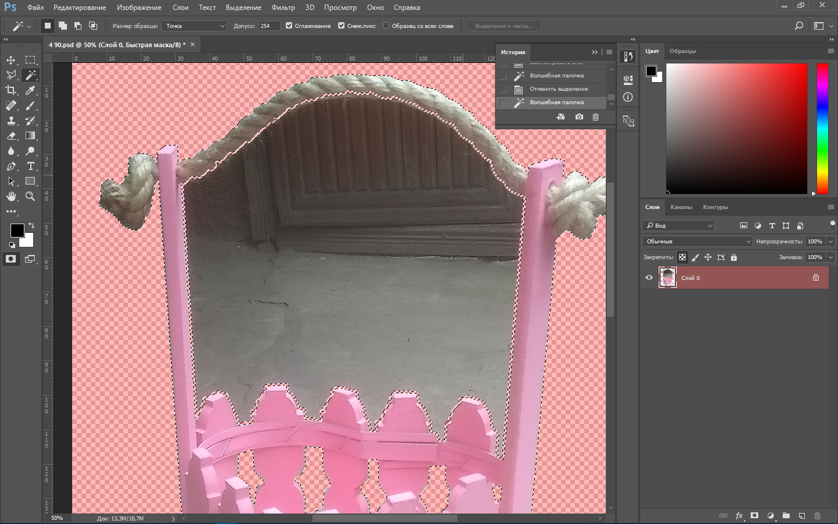This screenshot has width=838, height=524.
Task: Create new snapshot camera icon in History
Action: (x=579, y=117)
